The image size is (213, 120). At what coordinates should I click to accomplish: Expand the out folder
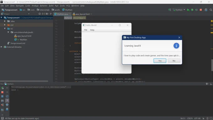coord(5,25)
